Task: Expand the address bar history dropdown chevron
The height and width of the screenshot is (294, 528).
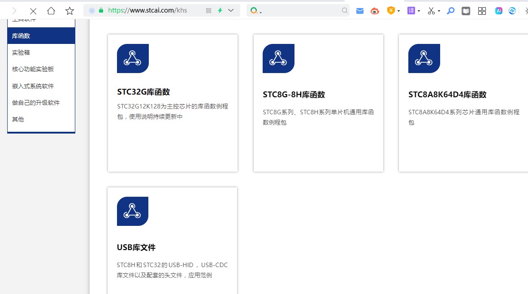Action: 231,10
